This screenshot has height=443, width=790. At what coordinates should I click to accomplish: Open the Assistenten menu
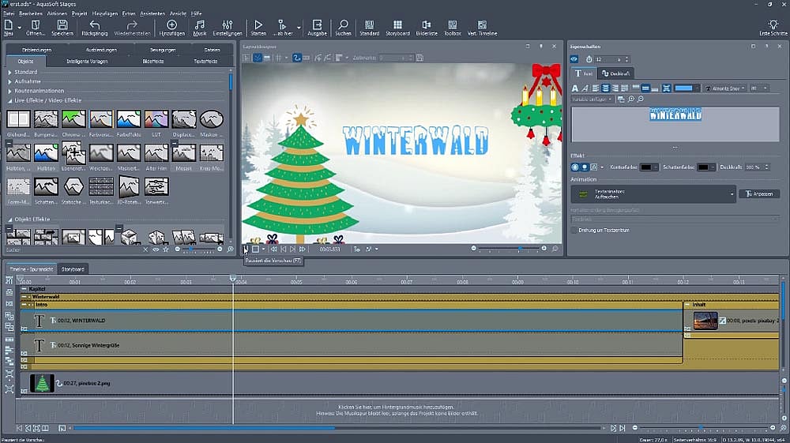151,13
